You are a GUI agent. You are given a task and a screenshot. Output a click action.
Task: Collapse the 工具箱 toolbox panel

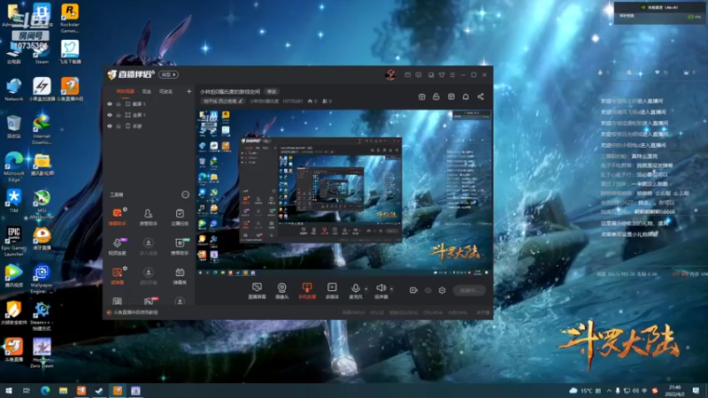185,195
